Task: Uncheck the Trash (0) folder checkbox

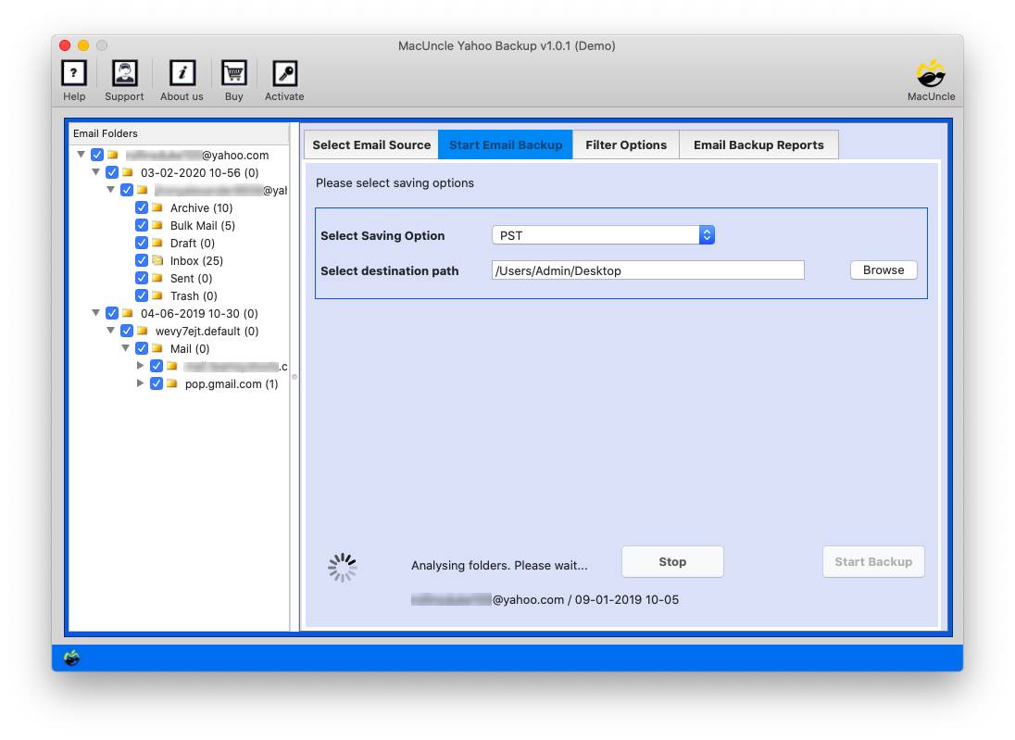Action: (x=142, y=296)
